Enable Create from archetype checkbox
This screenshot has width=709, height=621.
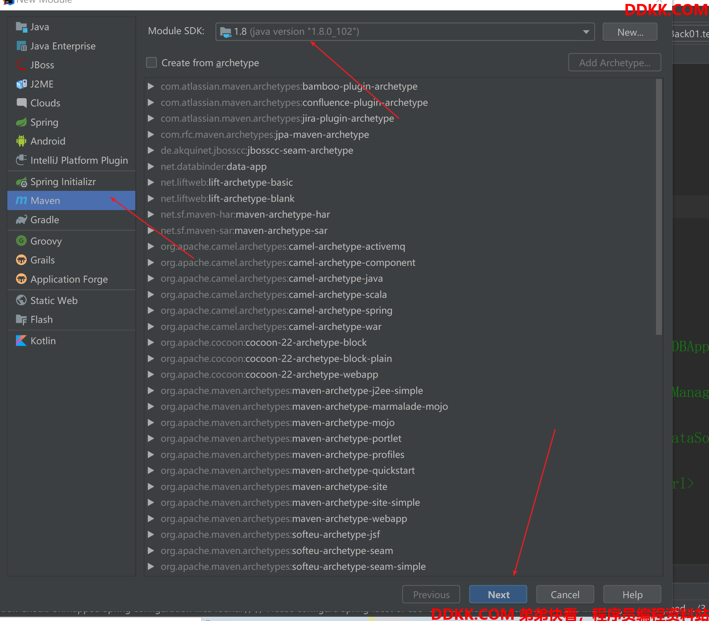click(x=151, y=63)
